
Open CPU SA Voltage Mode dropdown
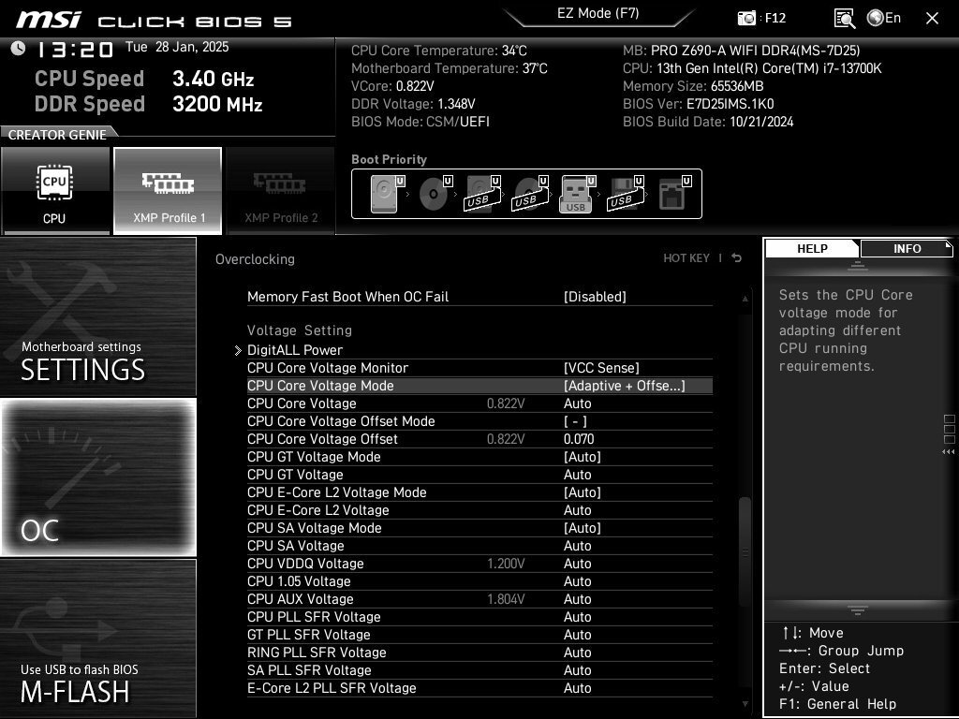pos(583,528)
